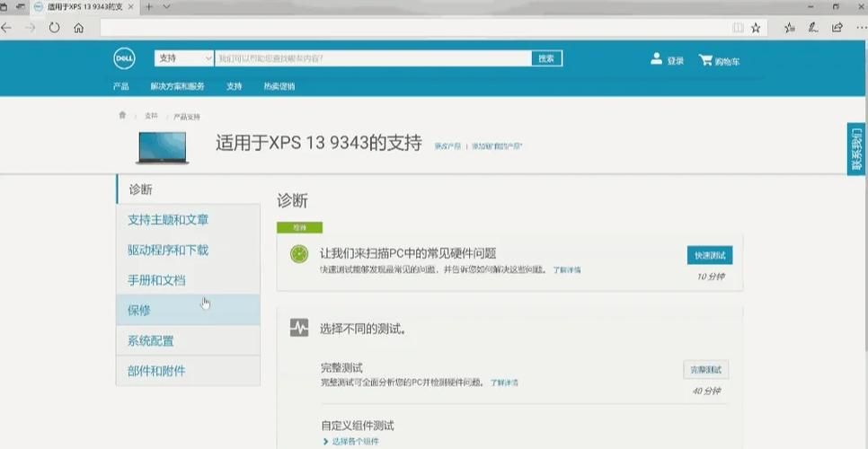The image size is (868, 449).
Task: Open the favorites hub icon
Action: (790, 28)
